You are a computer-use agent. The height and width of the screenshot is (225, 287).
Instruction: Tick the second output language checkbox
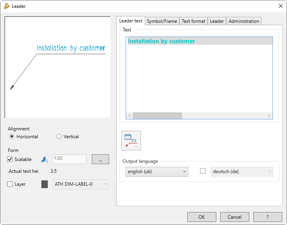pyautogui.click(x=203, y=171)
